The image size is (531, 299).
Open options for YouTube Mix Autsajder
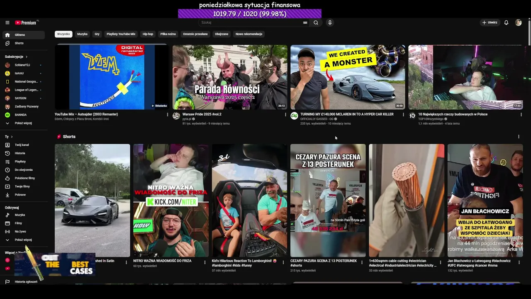point(168,115)
